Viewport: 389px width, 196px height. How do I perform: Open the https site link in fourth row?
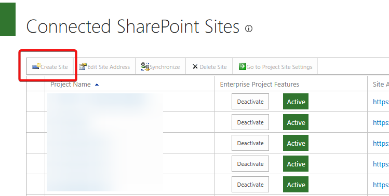click(x=381, y=164)
